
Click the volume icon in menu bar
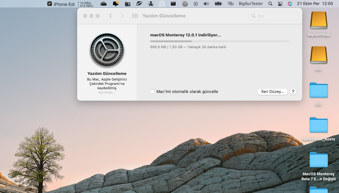206,4
